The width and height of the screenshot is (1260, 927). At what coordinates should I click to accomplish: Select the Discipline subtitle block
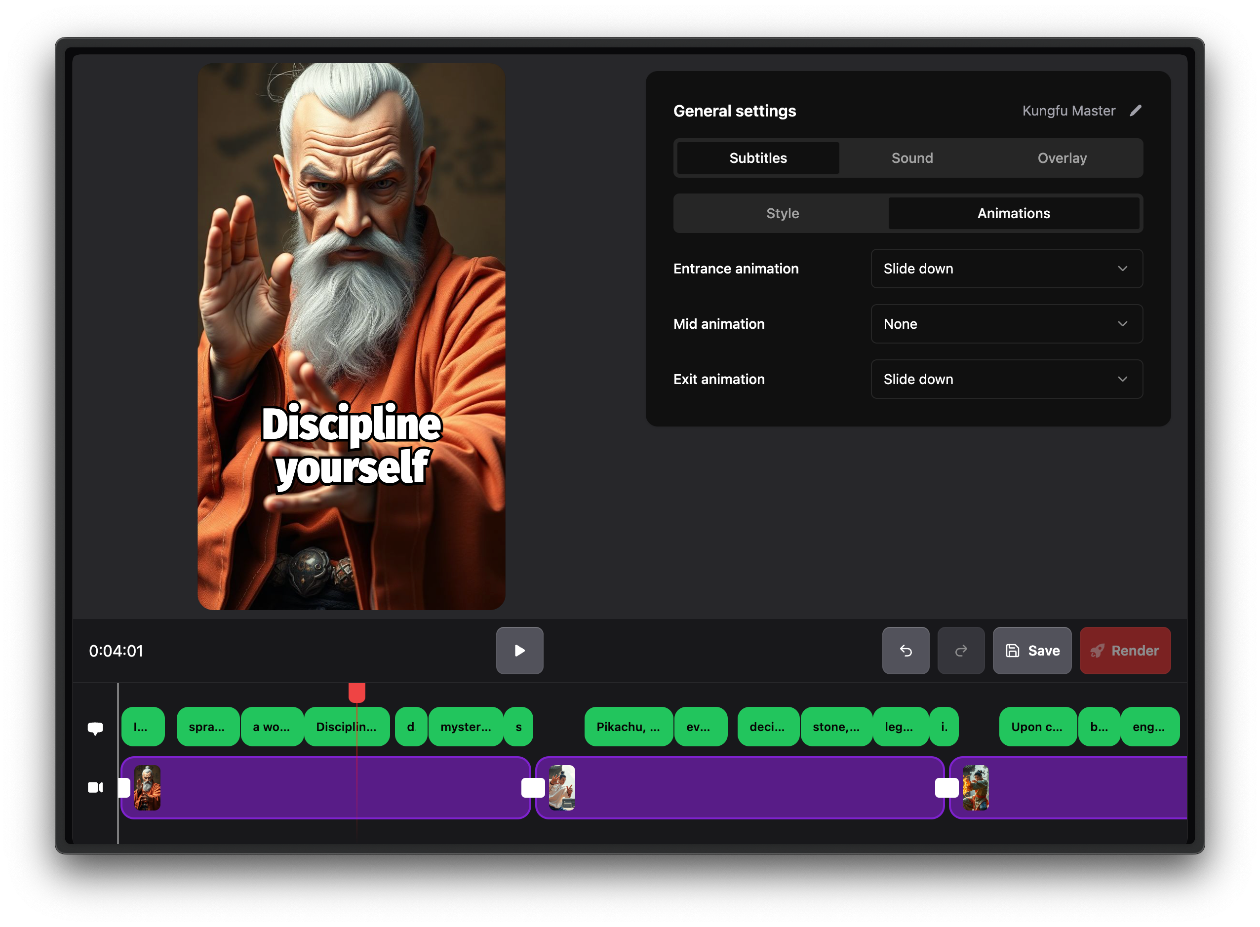[346, 727]
